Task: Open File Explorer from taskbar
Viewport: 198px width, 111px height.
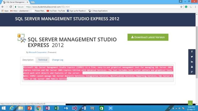Action: (x=21, y=108)
